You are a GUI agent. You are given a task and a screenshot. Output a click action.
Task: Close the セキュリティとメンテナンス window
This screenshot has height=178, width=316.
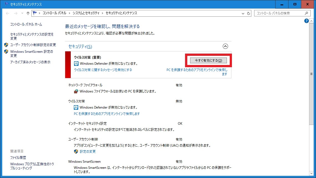307,4
